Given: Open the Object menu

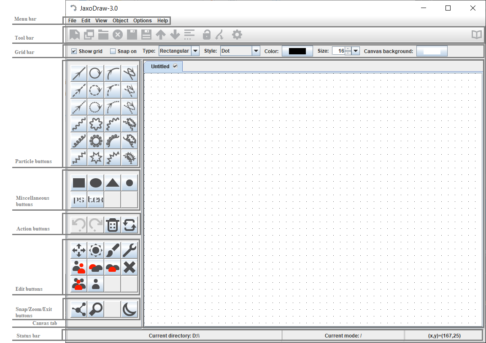Looking at the screenshot, I should coord(120,20).
